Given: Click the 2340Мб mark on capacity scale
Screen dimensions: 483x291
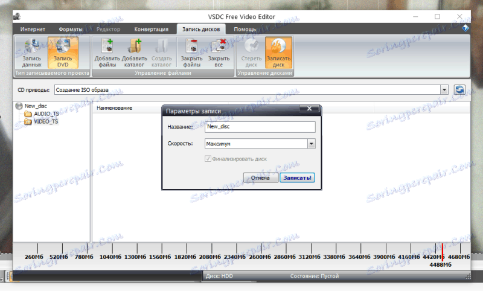Looking at the screenshot, I should [x=235, y=257].
